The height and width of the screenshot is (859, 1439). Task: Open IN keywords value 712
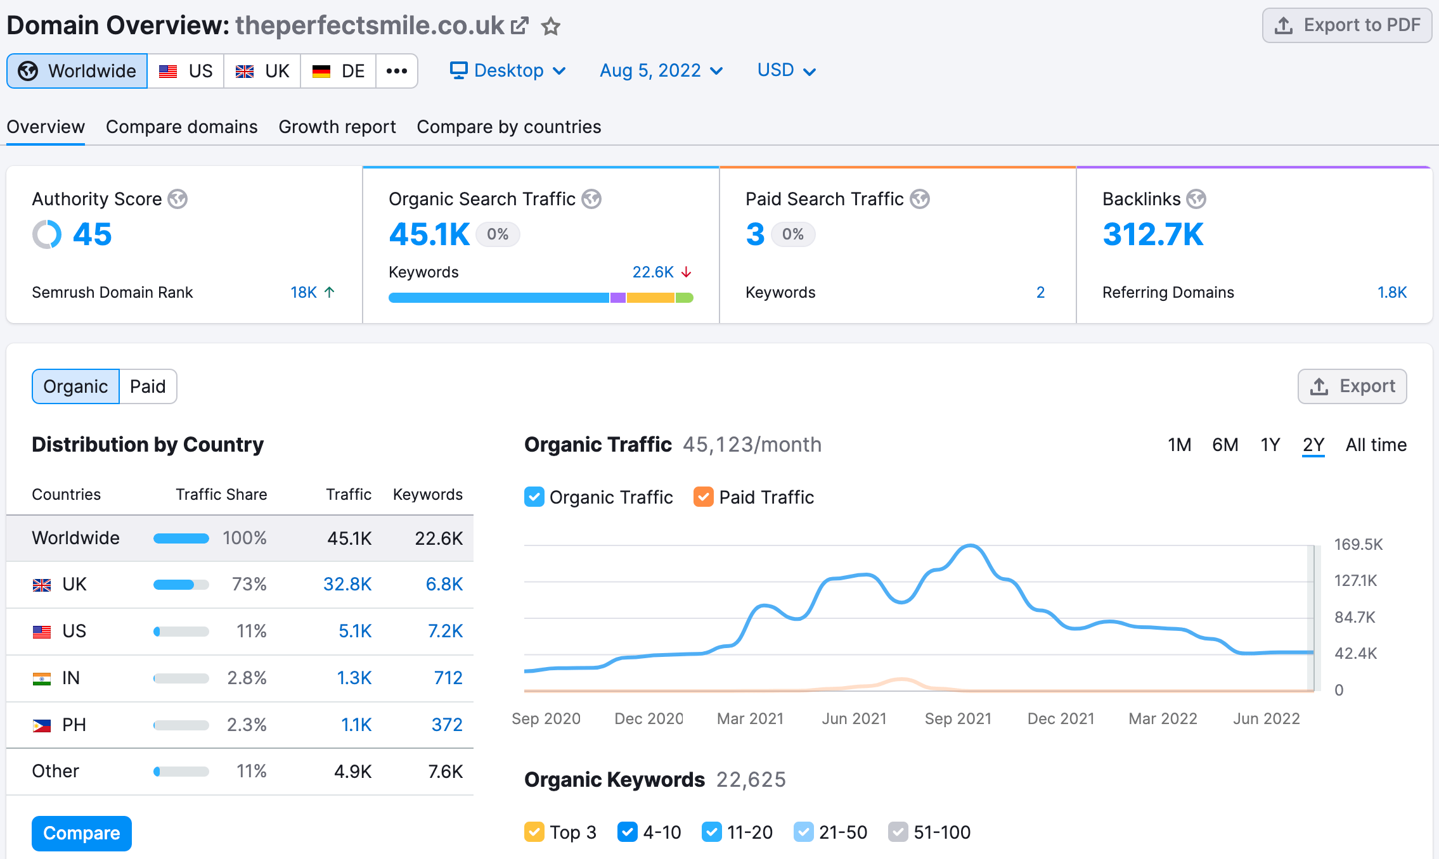tap(448, 678)
